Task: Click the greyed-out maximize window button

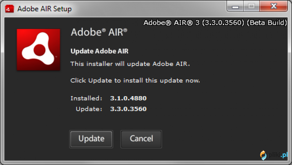Action: [251, 7]
